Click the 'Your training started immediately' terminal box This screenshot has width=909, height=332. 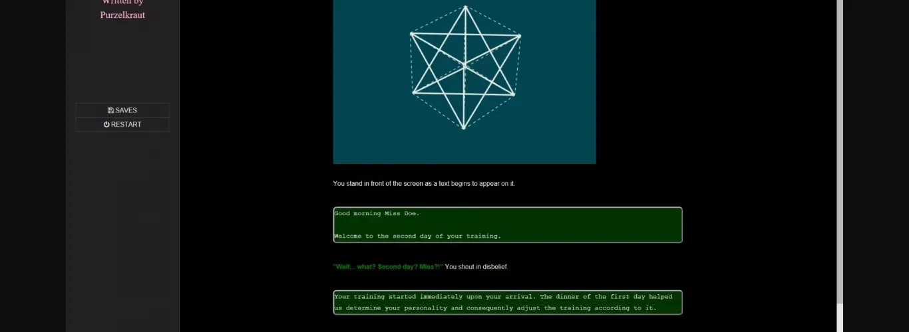point(507,302)
